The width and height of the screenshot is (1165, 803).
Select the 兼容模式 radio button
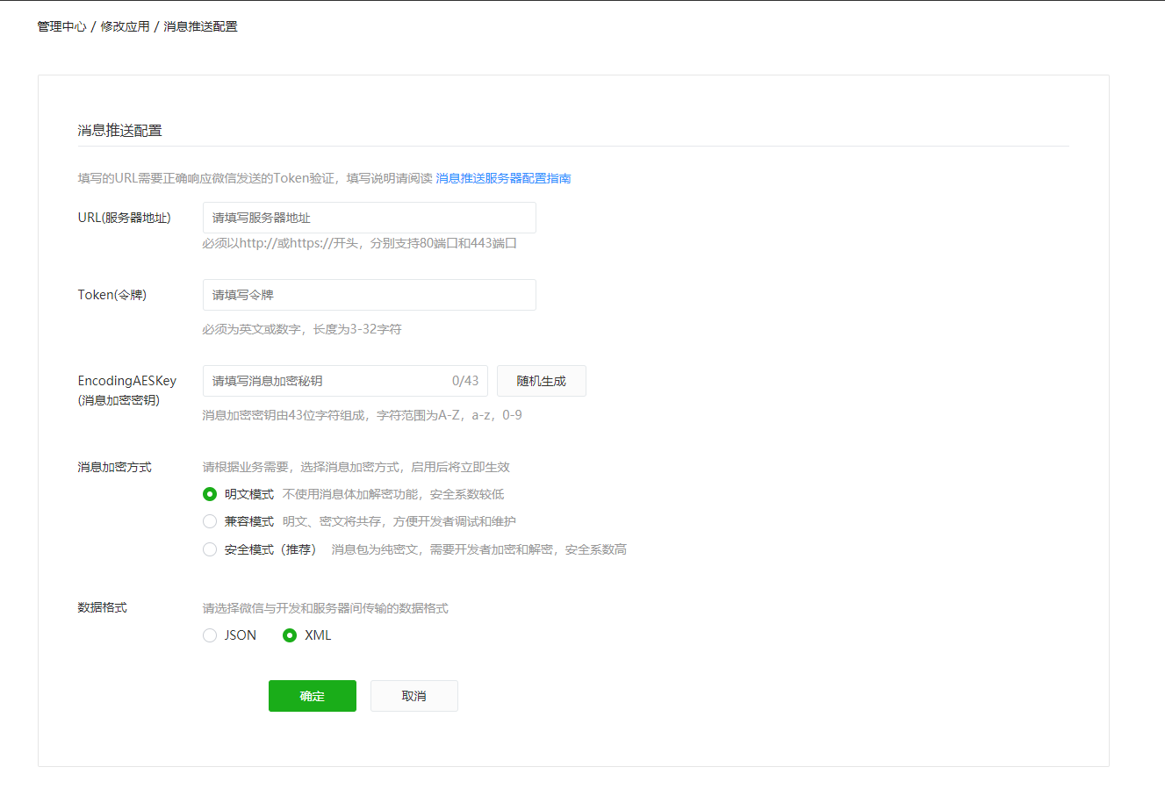pos(210,521)
